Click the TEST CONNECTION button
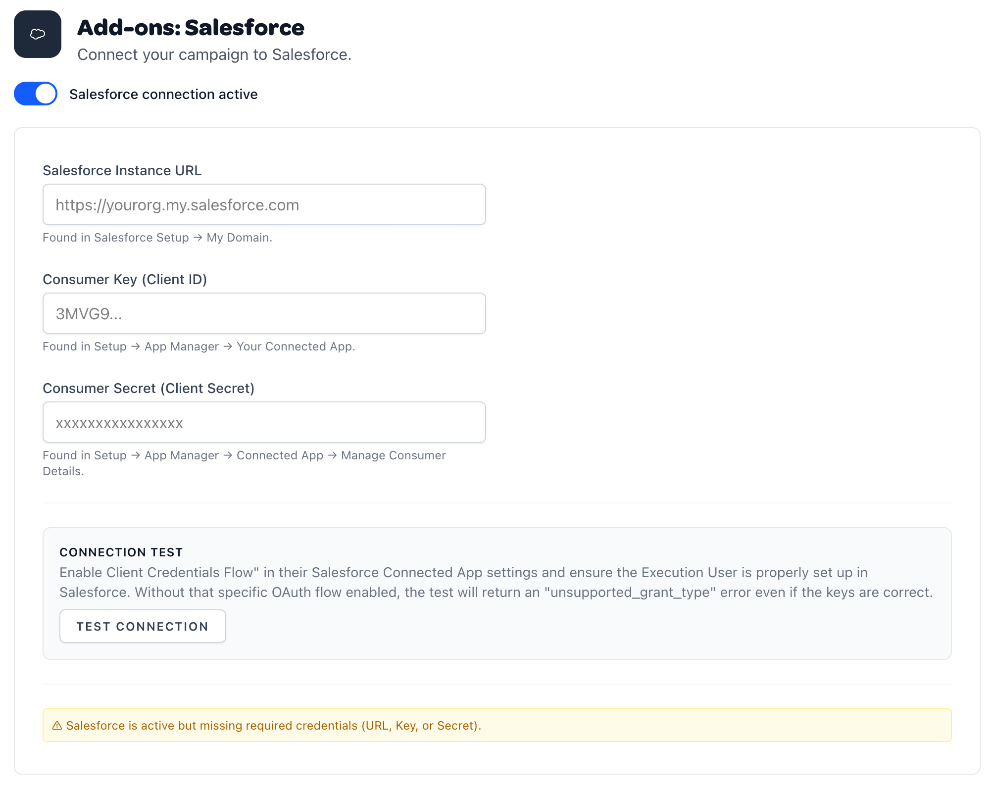Viewport: 993px width, 792px height. (143, 626)
